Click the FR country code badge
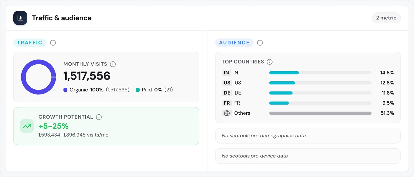Screen dimensions: 414x177 coord(227,103)
